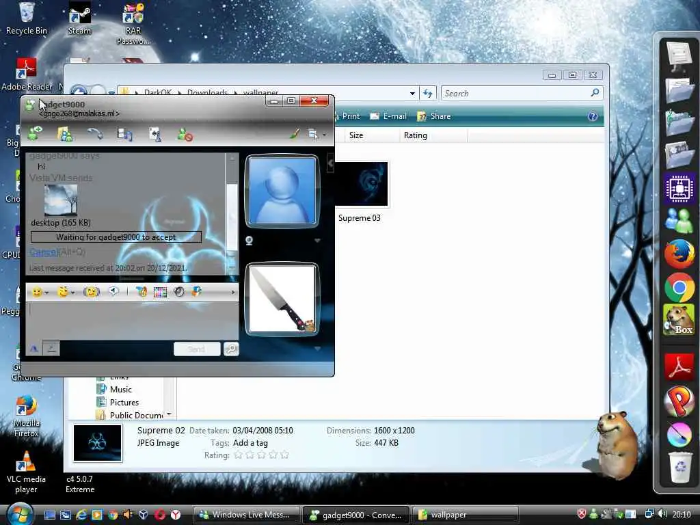
Task: Switch to wallpaper taskbar button
Action: pos(464,515)
